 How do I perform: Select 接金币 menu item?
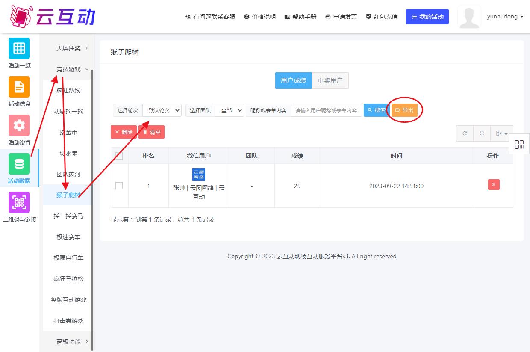click(68, 132)
